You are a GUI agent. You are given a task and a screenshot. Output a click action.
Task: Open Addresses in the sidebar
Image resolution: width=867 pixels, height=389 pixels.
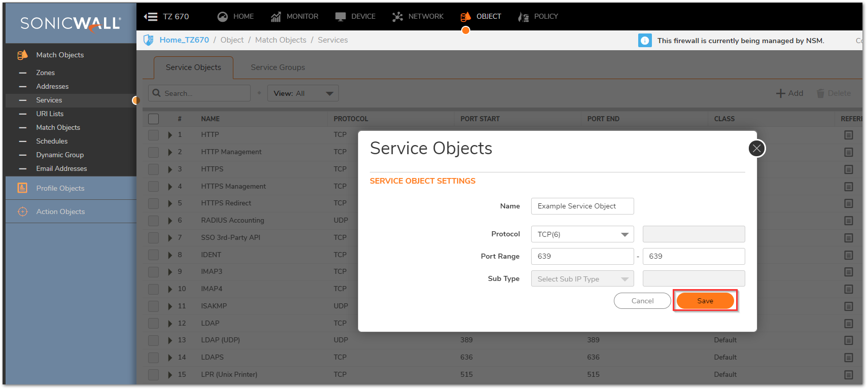(52, 86)
